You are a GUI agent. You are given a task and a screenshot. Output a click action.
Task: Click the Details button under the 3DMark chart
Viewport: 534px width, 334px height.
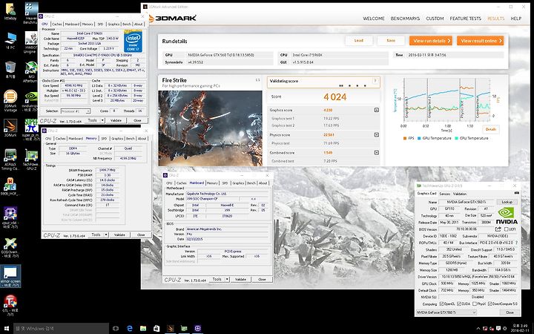[491, 129]
